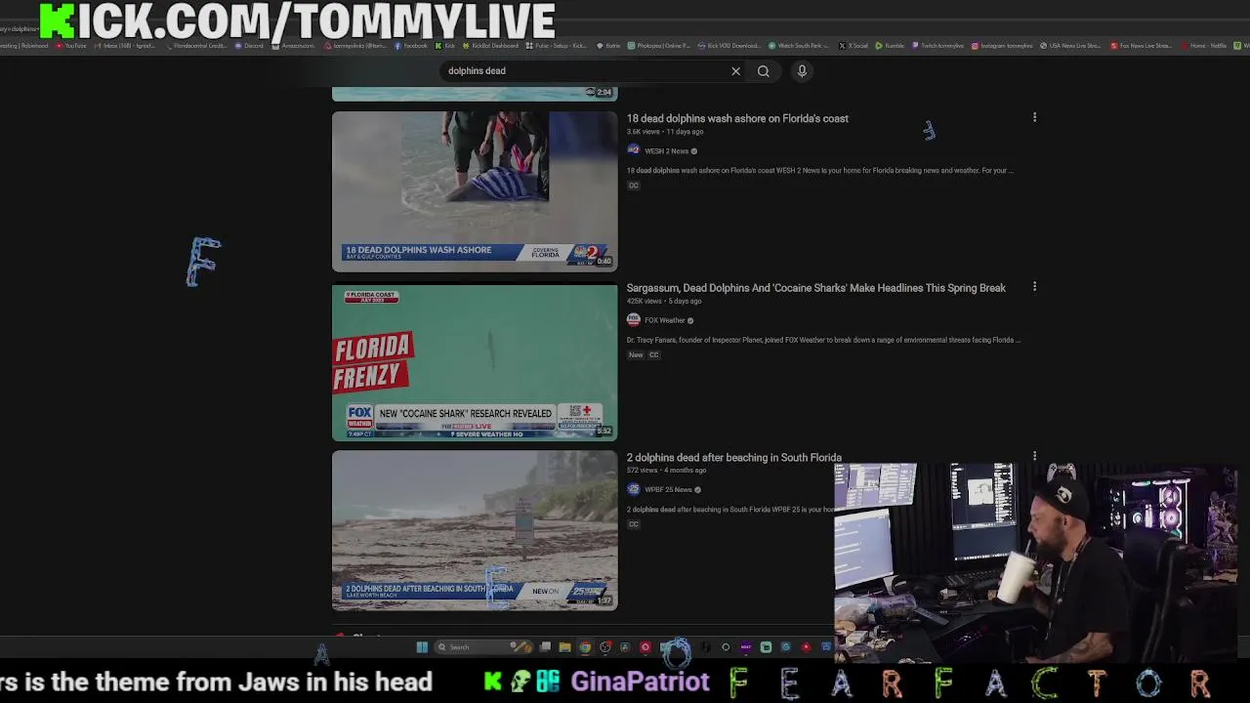The image size is (1250, 703).
Task: Visit the WESH 2 News channel name
Action: pos(666,151)
